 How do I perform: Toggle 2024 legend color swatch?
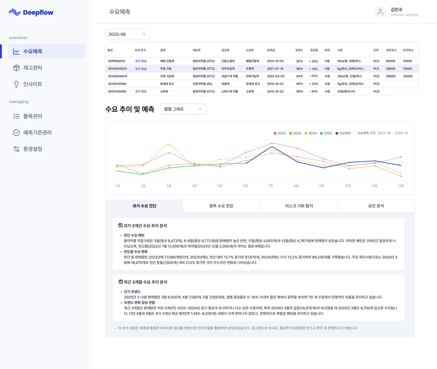(x=306, y=133)
